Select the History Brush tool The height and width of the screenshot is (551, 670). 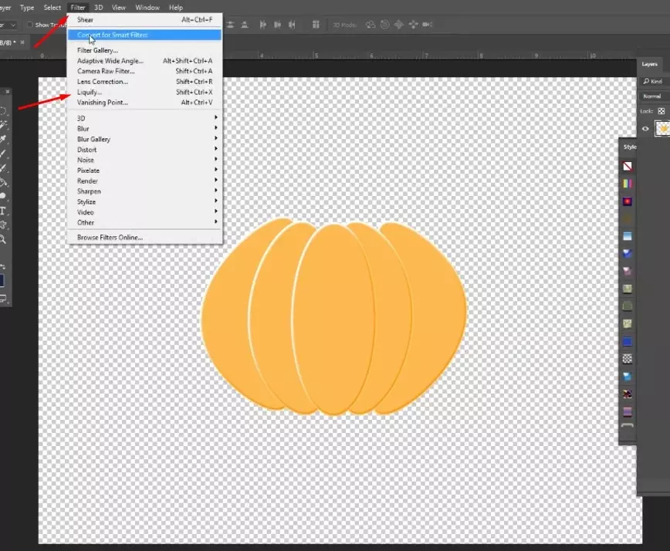[3, 168]
